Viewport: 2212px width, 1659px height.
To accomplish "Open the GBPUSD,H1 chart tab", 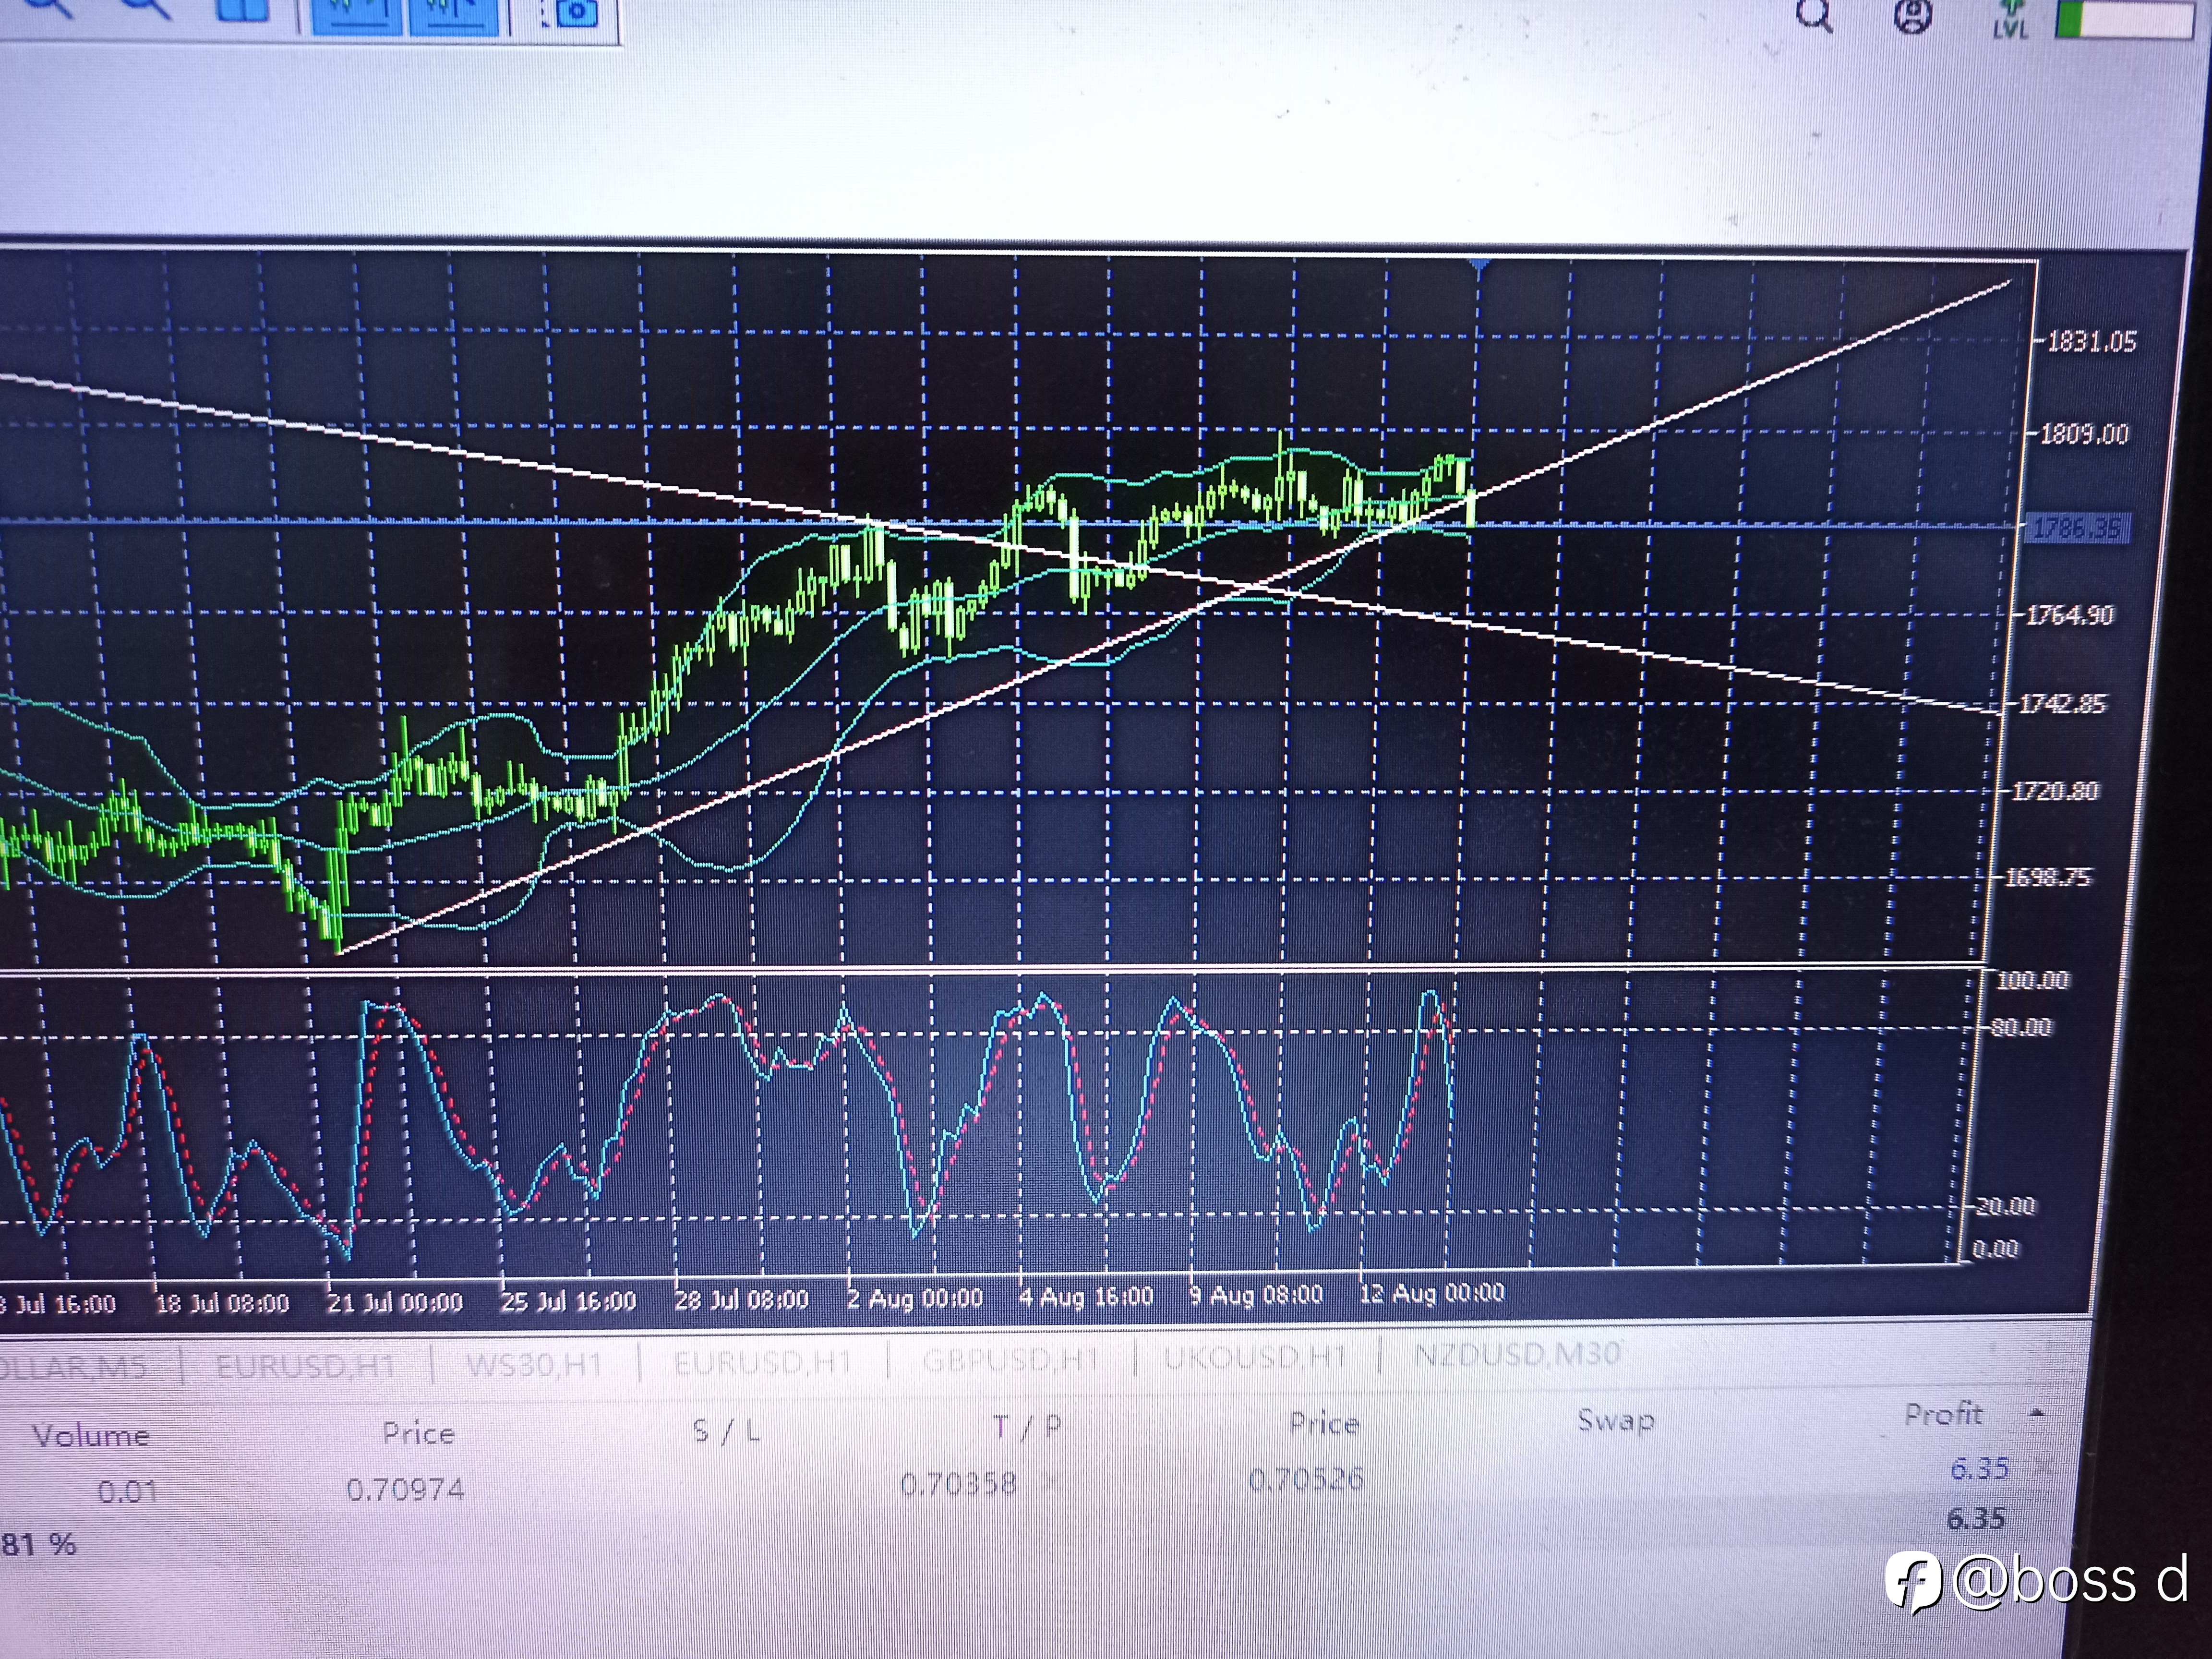I will tap(1010, 1359).
